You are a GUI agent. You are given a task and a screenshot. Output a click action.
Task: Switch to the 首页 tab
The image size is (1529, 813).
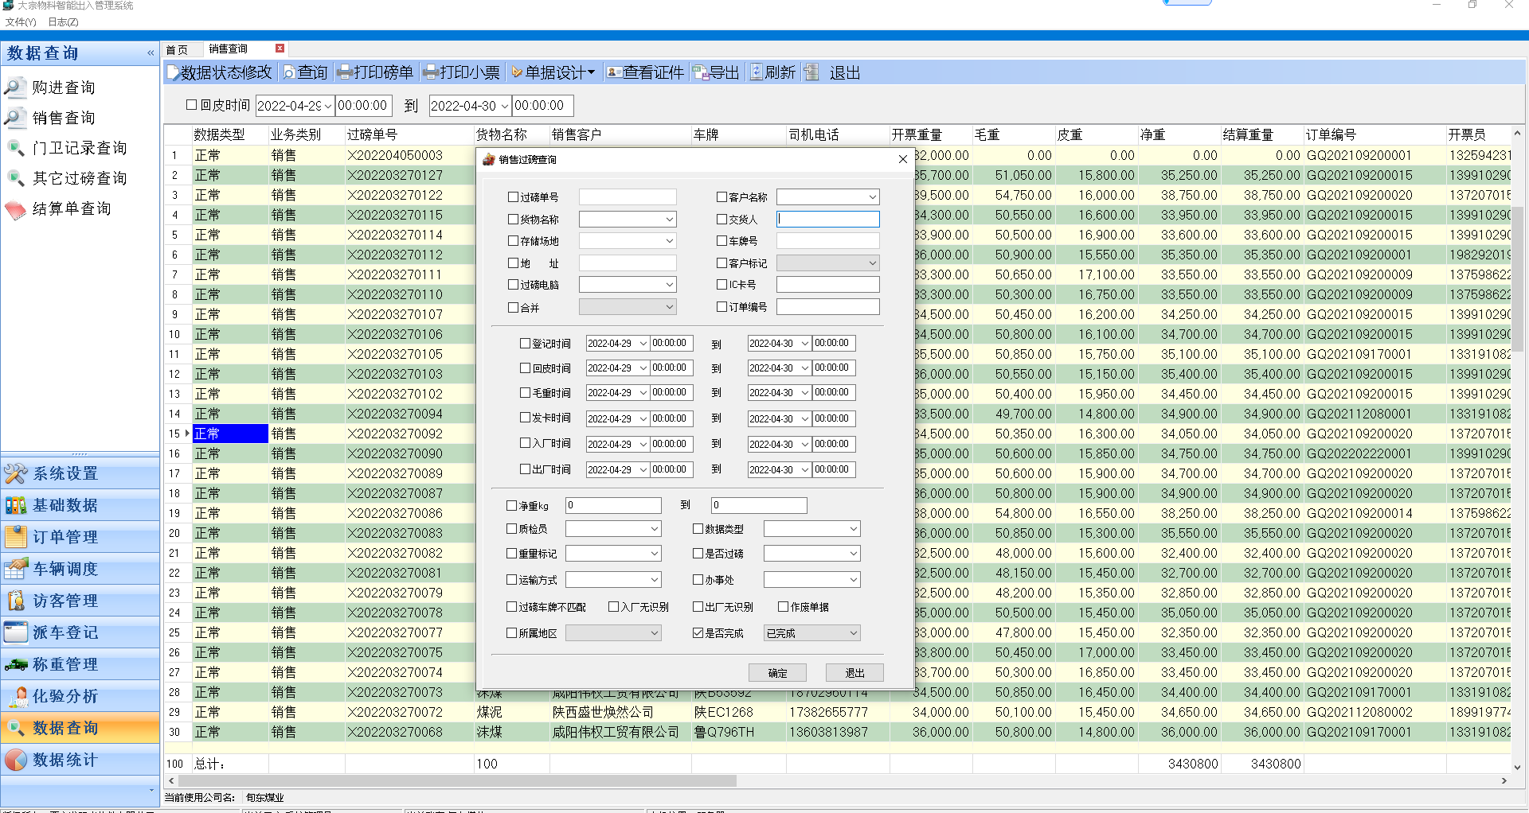click(177, 49)
